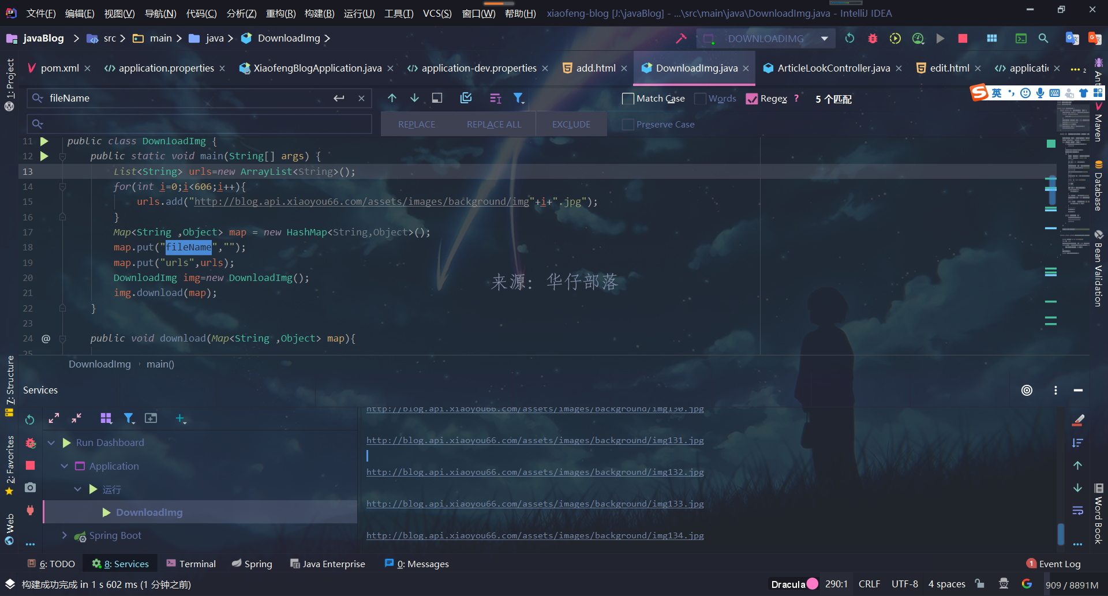Click the Services filter funnel icon
Image resolution: width=1108 pixels, height=596 pixels.
pyautogui.click(x=129, y=418)
